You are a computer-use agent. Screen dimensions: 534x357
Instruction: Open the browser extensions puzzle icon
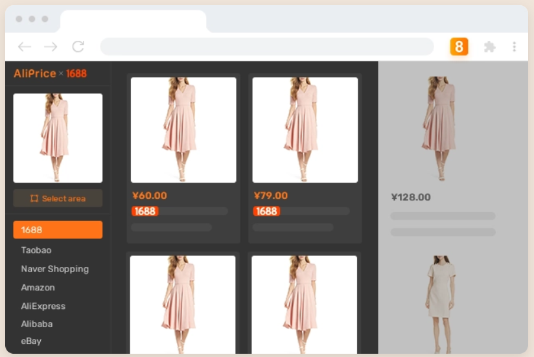(x=490, y=47)
